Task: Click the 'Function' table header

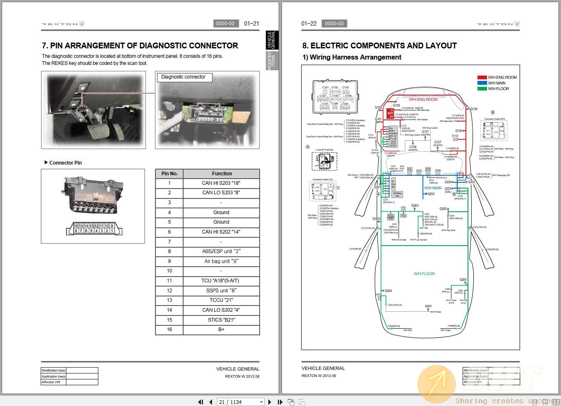Action: coord(222,174)
